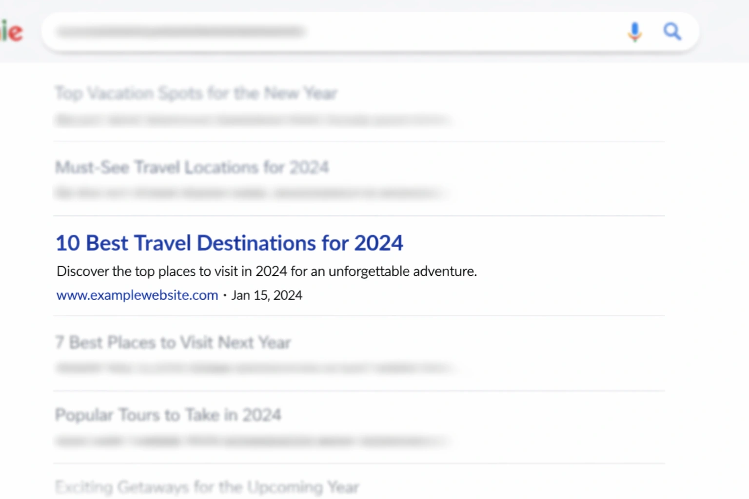The height and width of the screenshot is (499, 749).
Task: Click the blurred query text in search bar
Action: (x=181, y=32)
